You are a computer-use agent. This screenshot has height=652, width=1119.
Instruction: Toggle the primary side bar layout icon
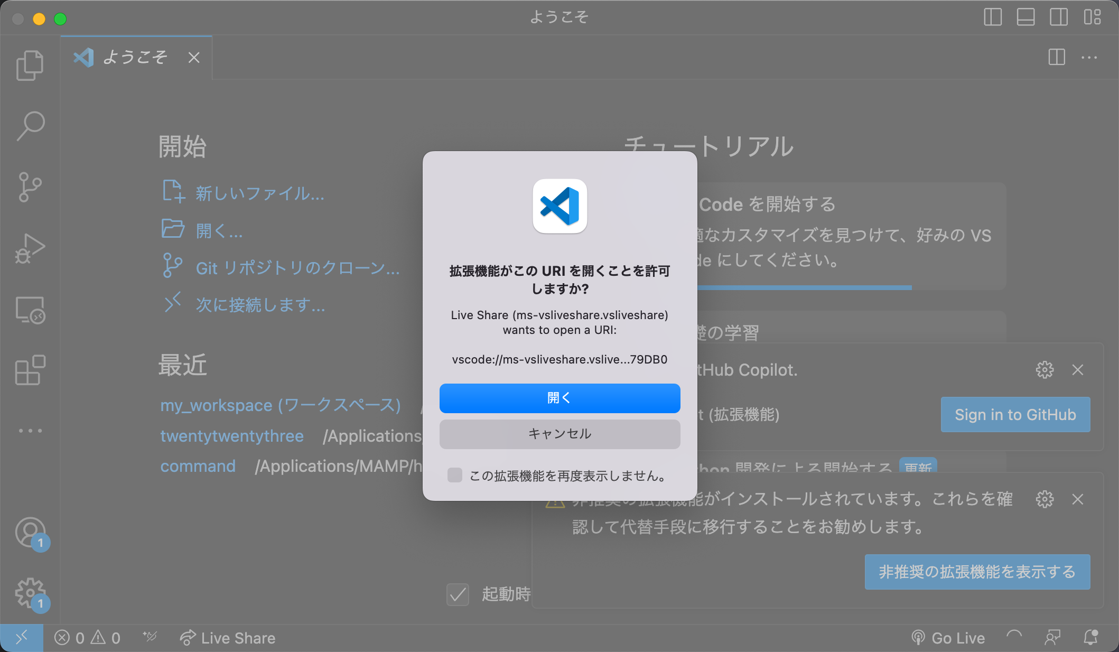[x=993, y=17]
